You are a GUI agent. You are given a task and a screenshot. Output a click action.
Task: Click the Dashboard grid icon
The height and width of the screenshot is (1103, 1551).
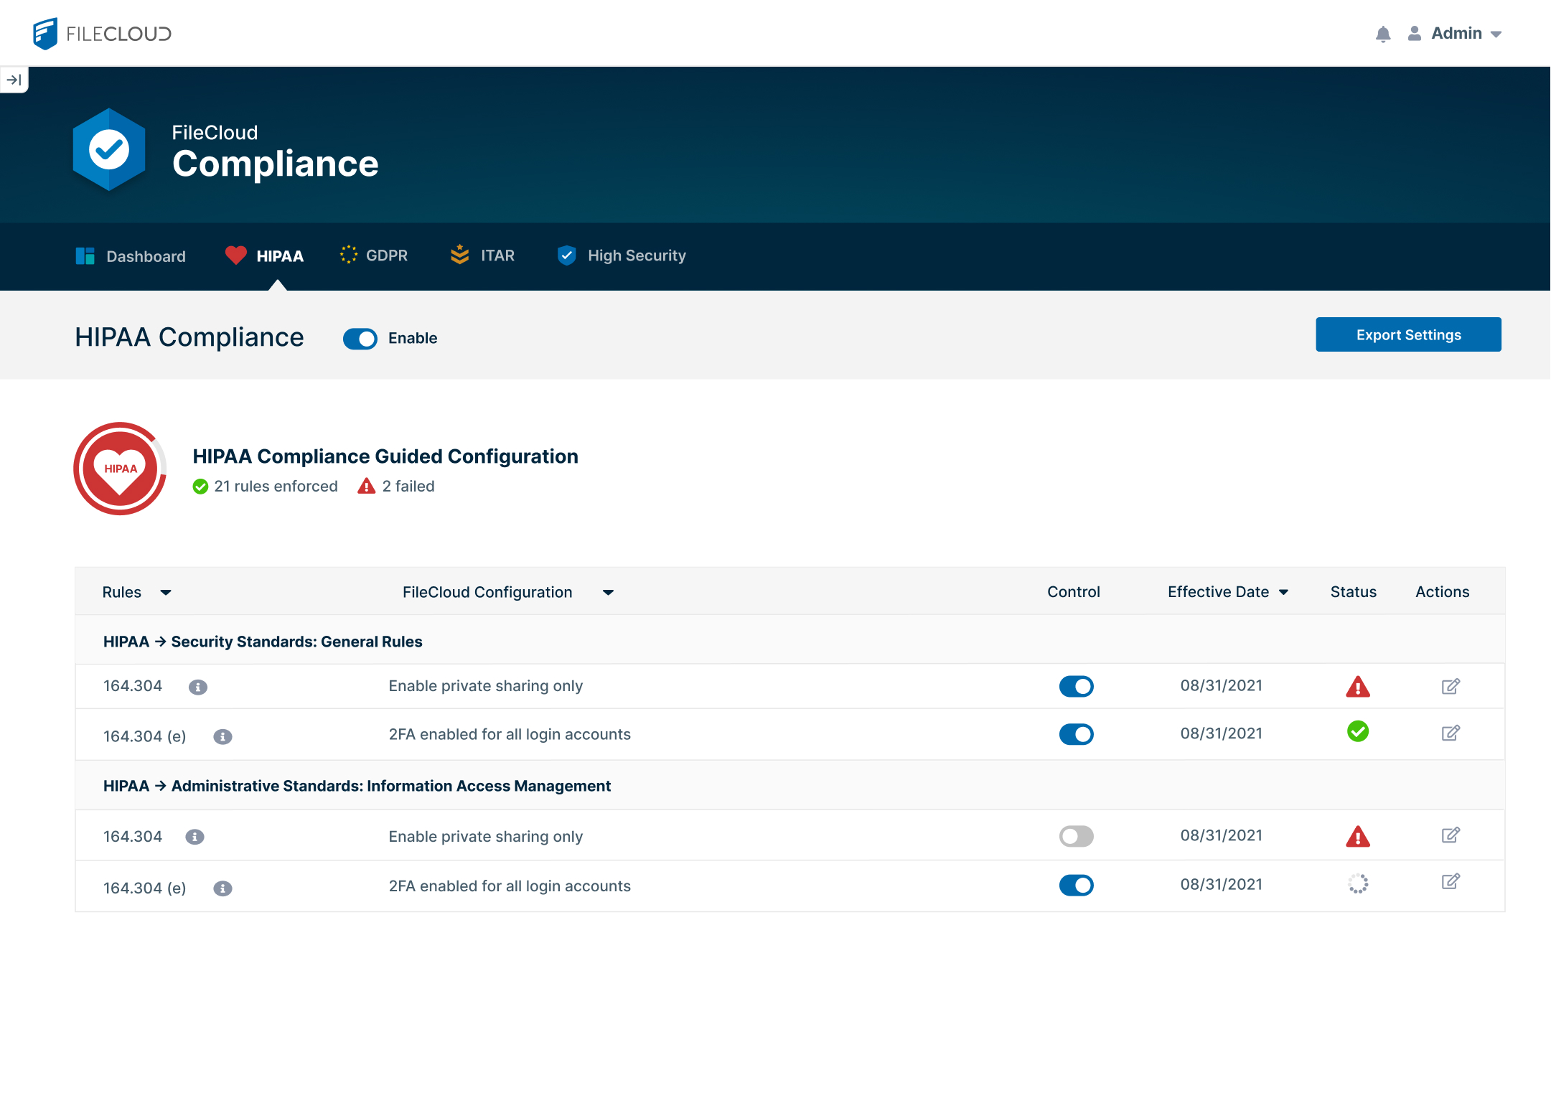pyautogui.click(x=85, y=256)
